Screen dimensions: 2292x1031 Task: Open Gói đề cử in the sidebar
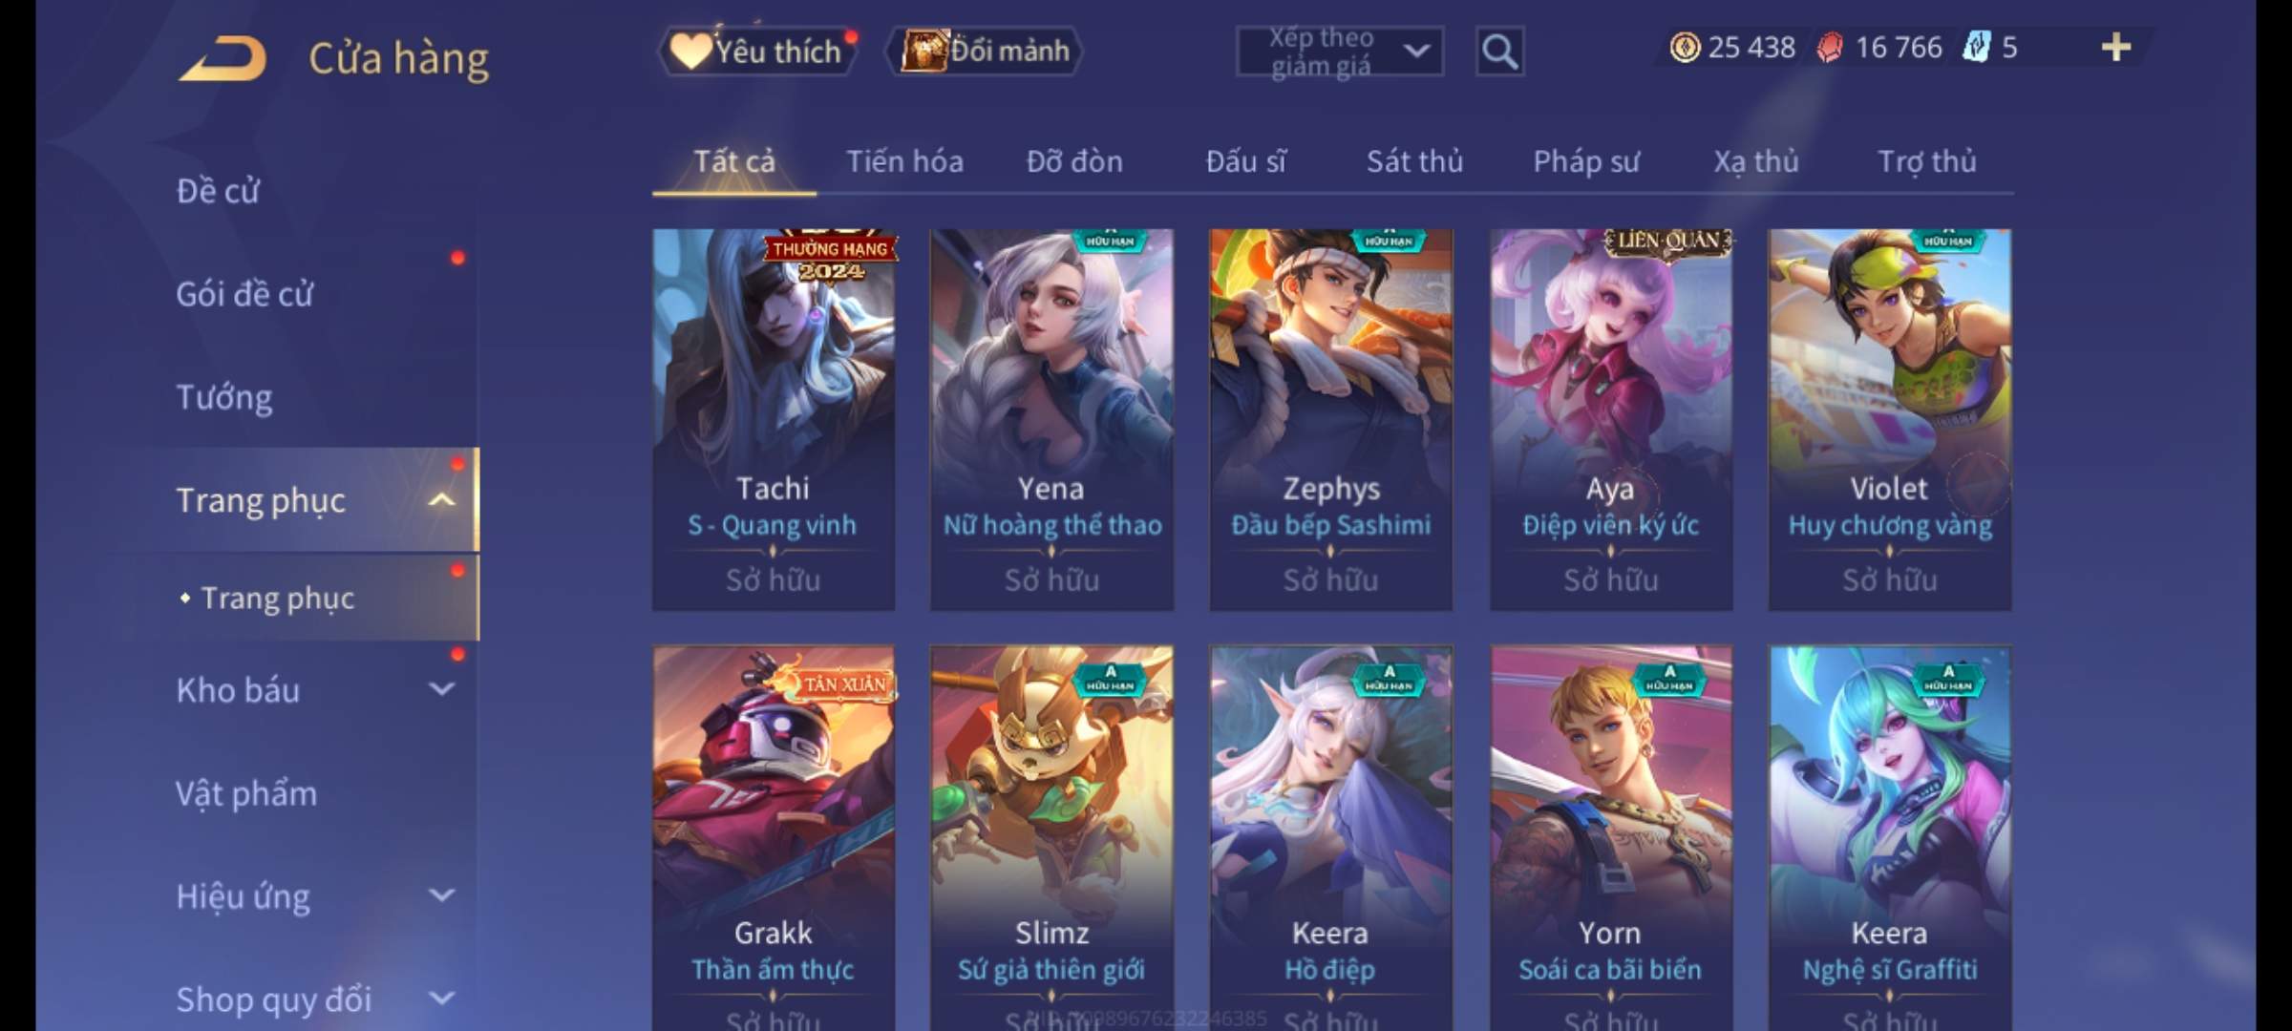click(244, 294)
